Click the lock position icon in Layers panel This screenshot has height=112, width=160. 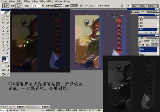tap(140, 45)
